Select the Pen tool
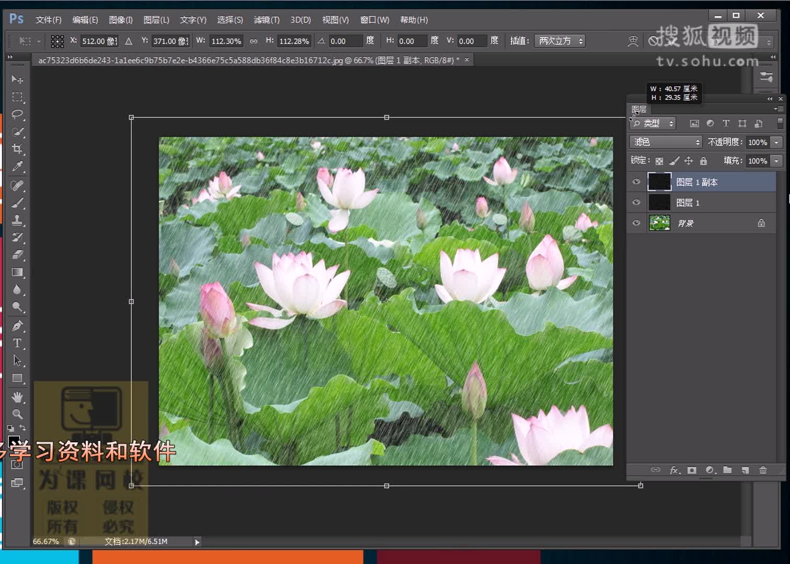 pos(17,326)
